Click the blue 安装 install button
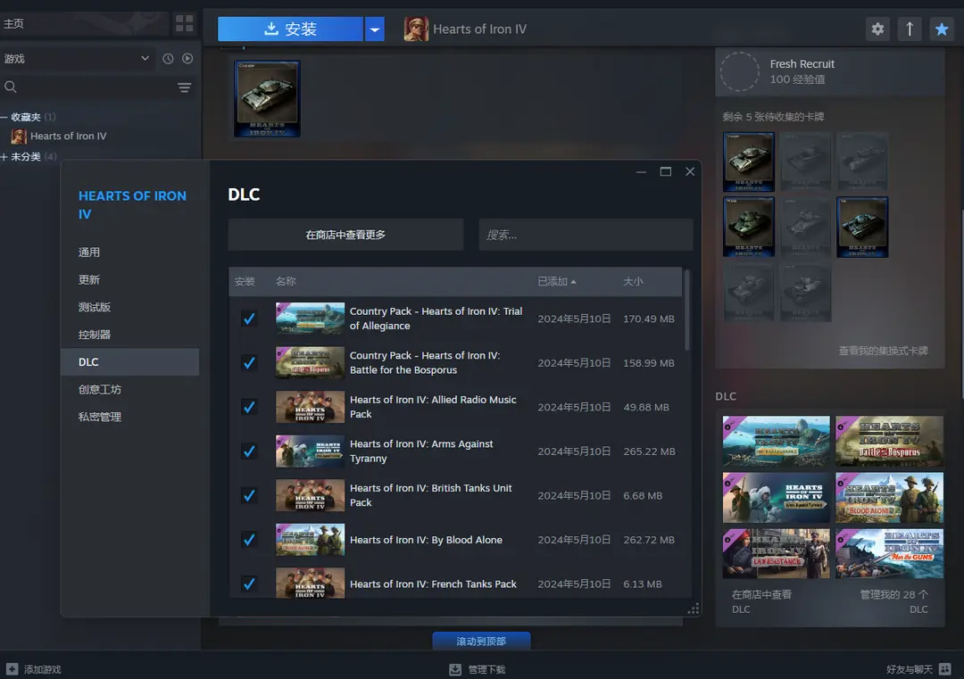Screen dimensions: 964x679 pyautogui.click(x=290, y=29)
